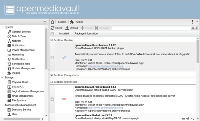Click the S.M.A.R.T. pulse icon

(x=9, y=87)
